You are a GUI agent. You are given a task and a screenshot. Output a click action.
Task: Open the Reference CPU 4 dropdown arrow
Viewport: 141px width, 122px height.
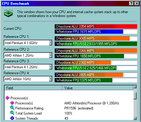pyautogui.click(x=51, y=79)
